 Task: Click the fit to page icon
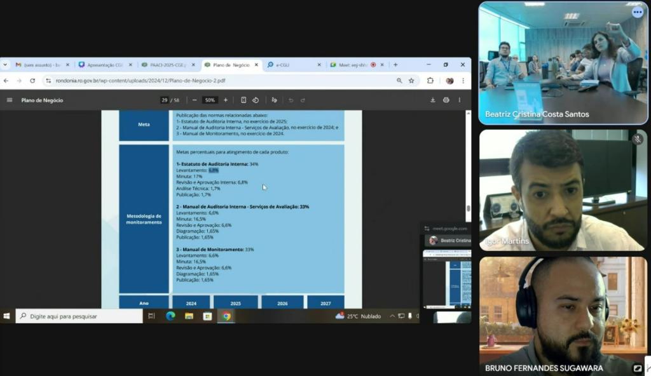(x=243, y=100)
